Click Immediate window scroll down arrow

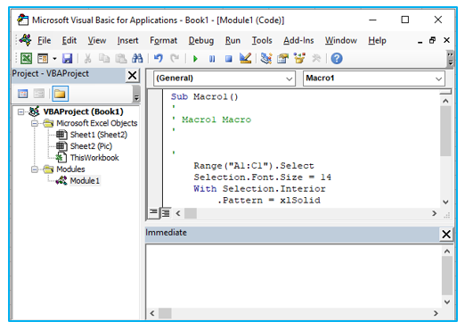point(447,301)
